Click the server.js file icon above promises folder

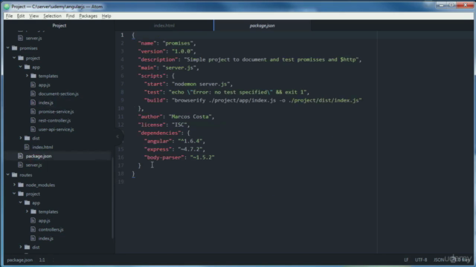pos(20,38)
